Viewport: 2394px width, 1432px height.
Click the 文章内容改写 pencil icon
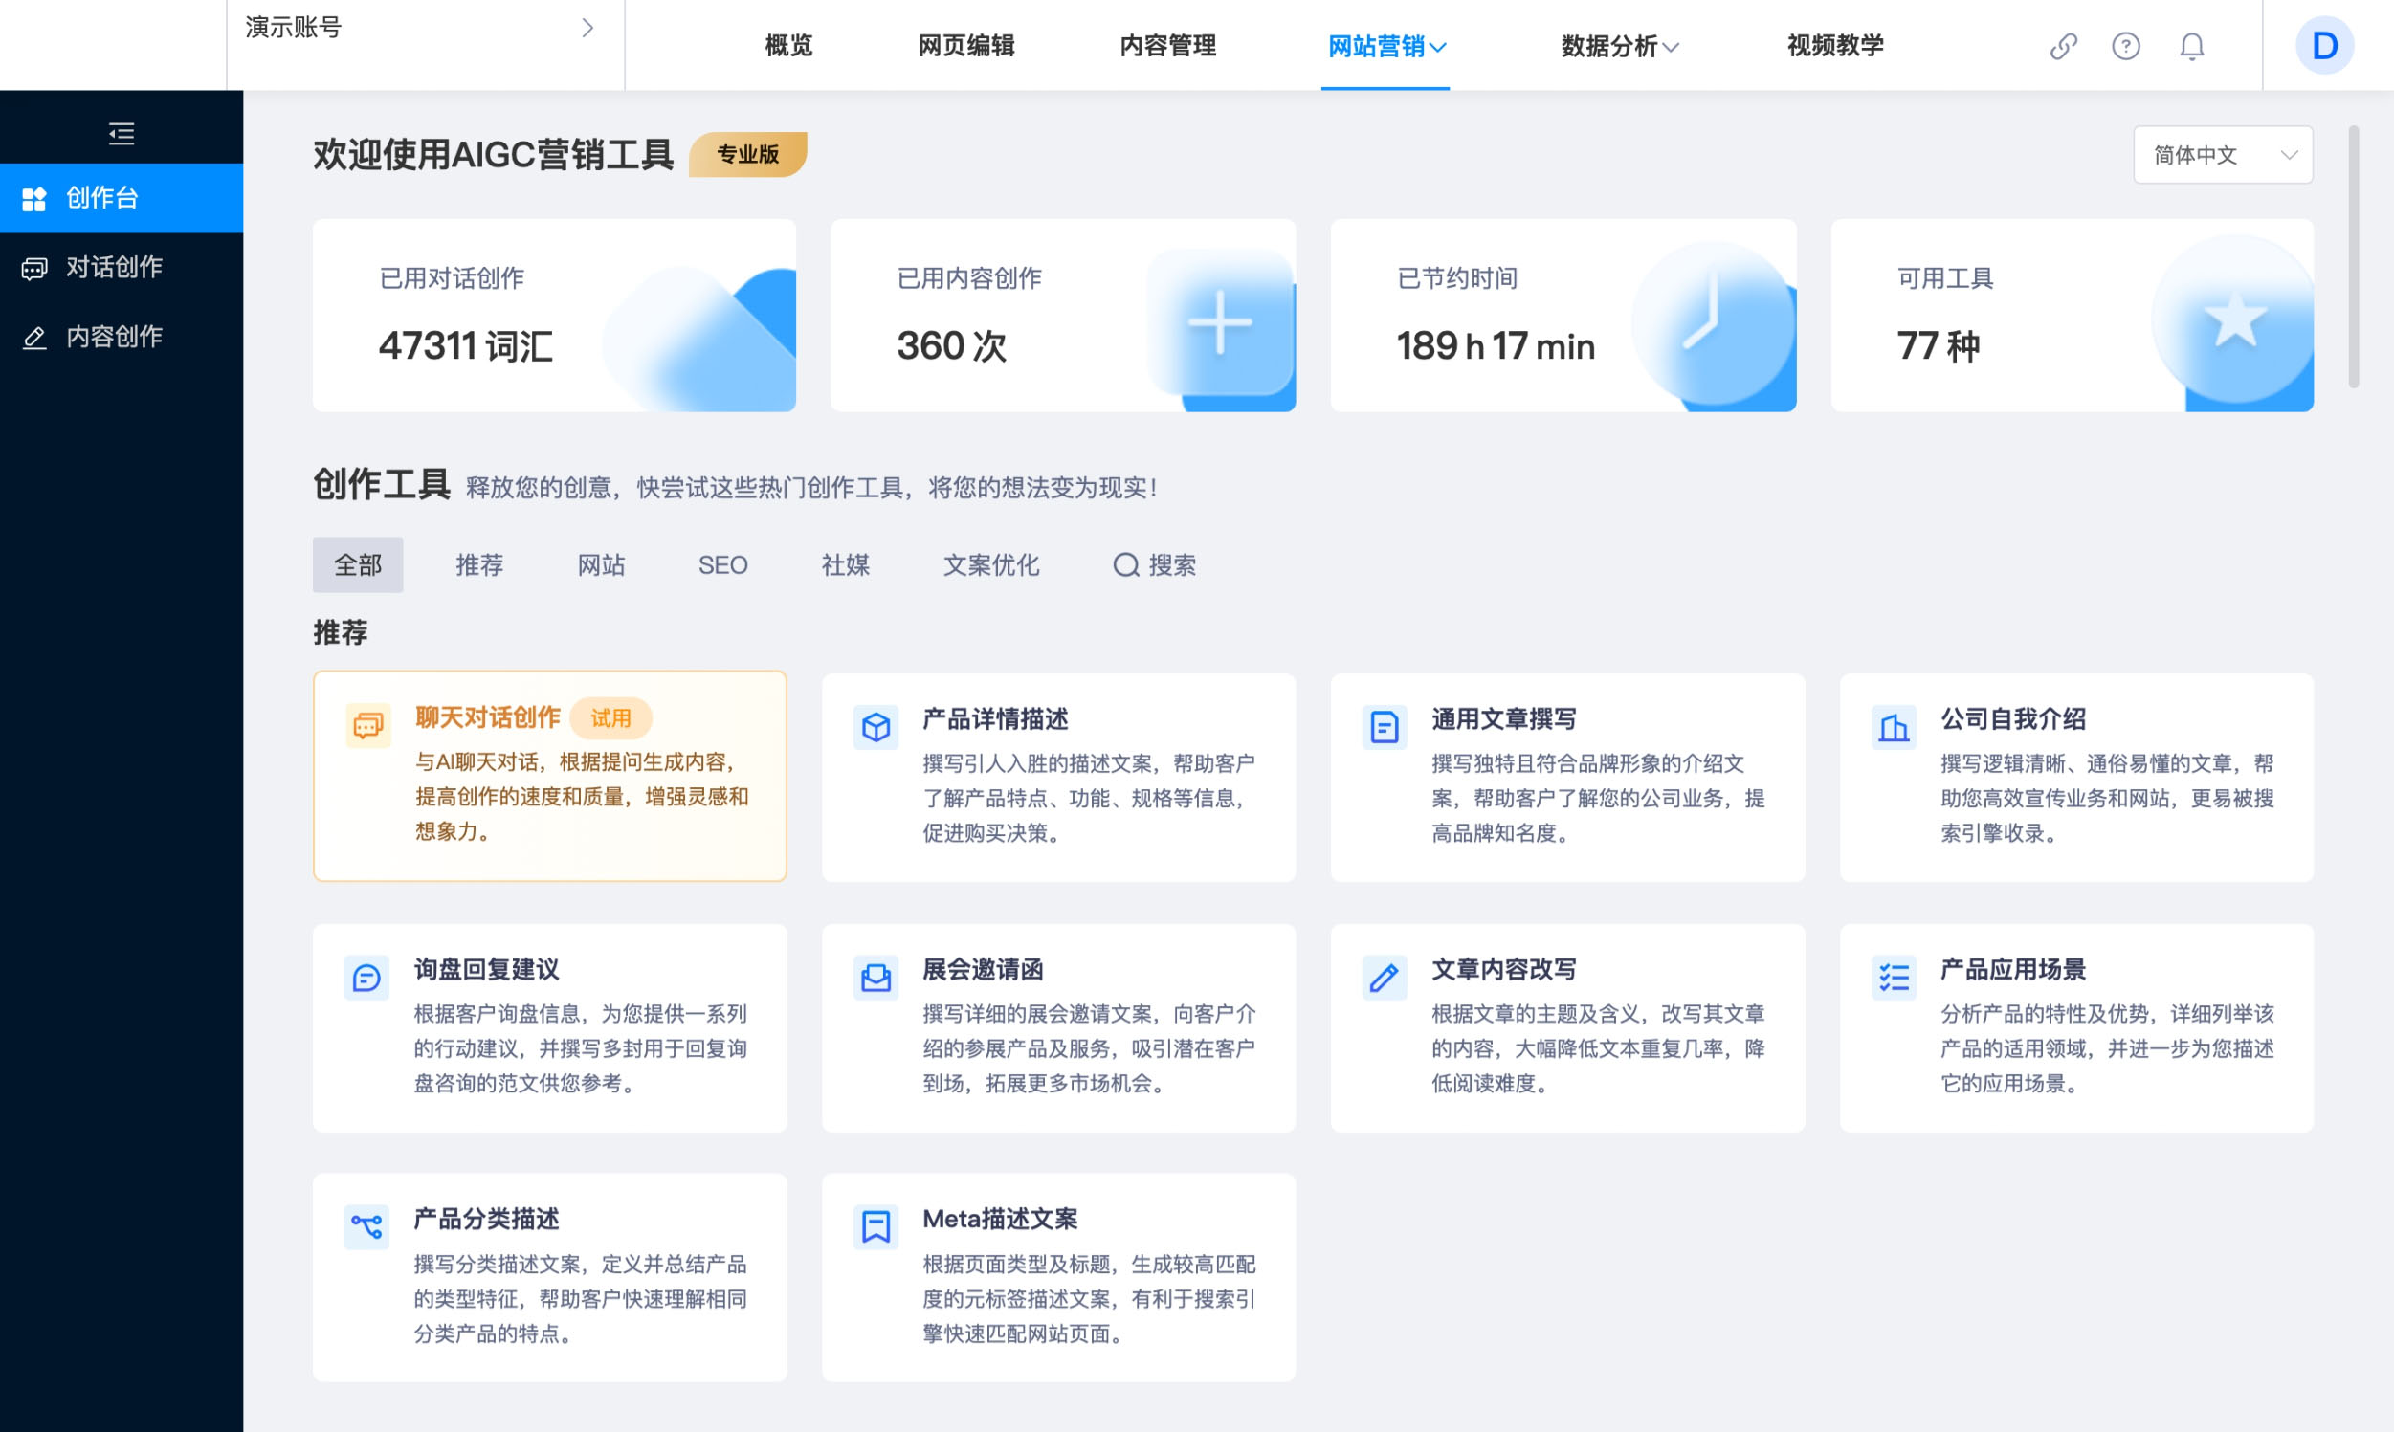click(1384, 978)
